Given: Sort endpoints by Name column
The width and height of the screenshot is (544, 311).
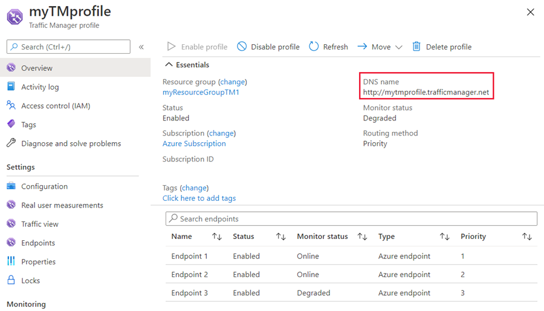Looking at the screenshot, I should tap(216, 237).
